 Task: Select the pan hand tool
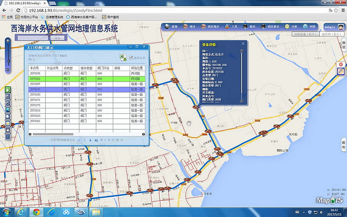coord(8,89)
